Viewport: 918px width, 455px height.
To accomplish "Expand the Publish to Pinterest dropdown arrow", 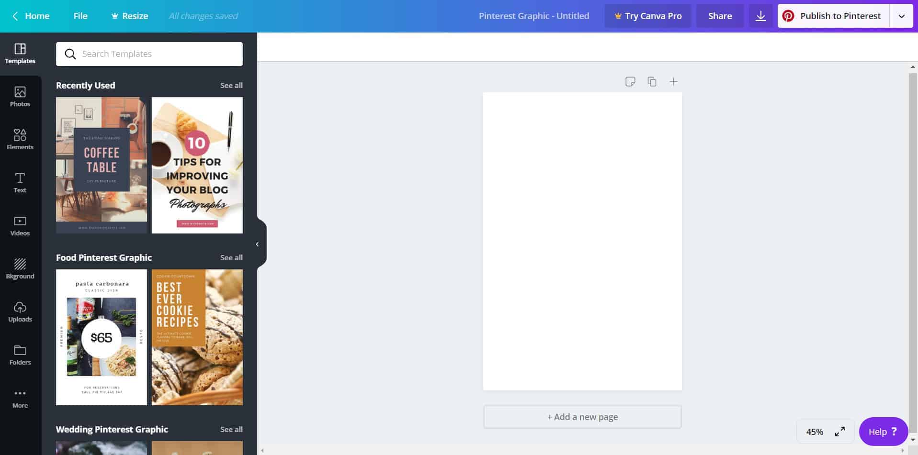I will pyautogui.click(x=901, y=16).
